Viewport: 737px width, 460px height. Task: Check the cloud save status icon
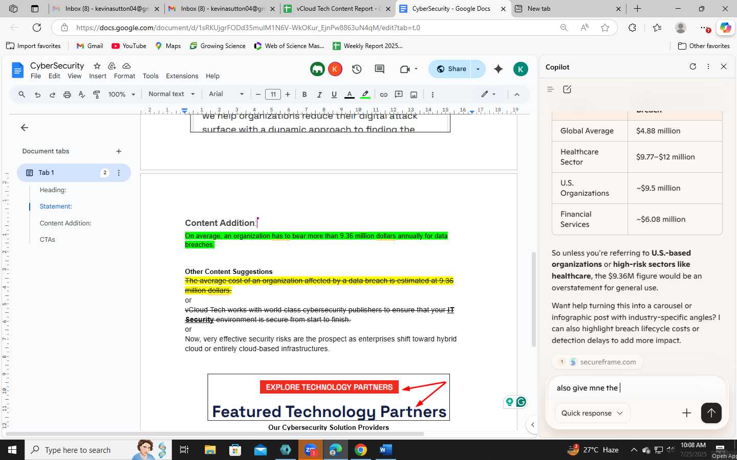[126, 66]
